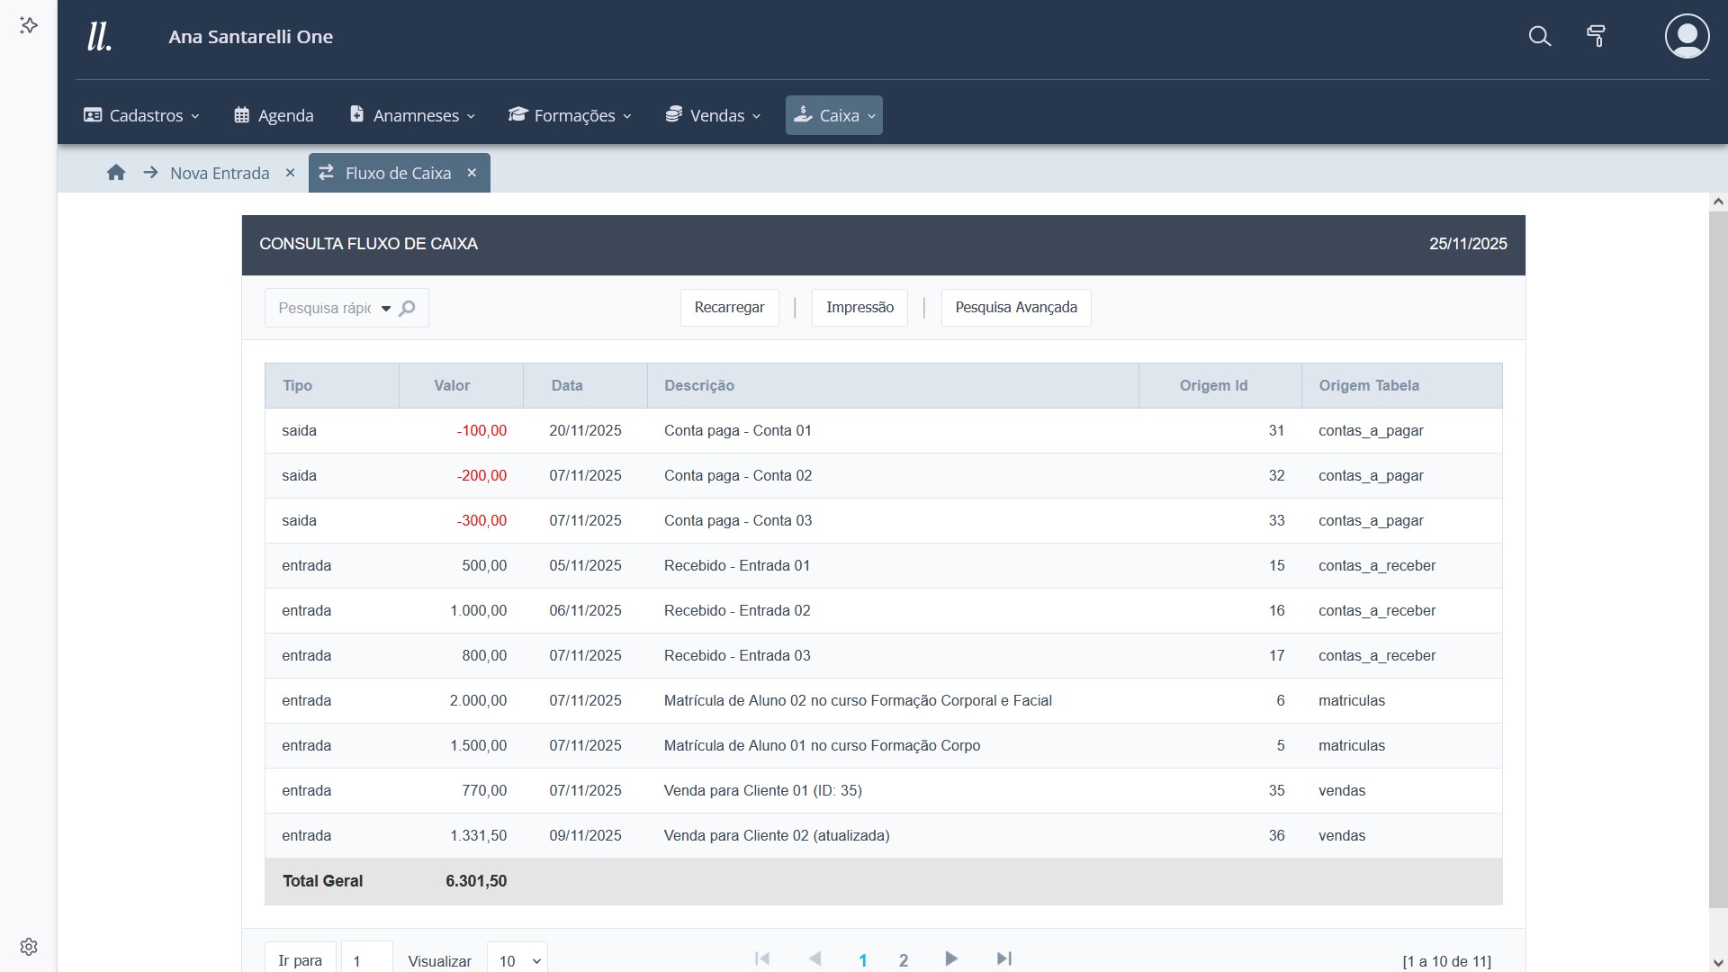Expand the Cadastros menu
Image resolution: width=1728 pixels, height=972 pixels.
[x=141, y=115]
